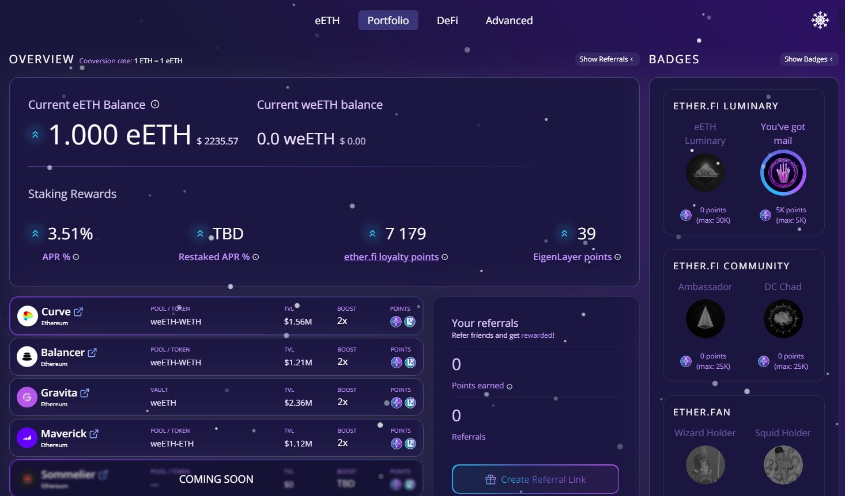
Task: Open the EigenLayer points link
Action: click(572, 257)
